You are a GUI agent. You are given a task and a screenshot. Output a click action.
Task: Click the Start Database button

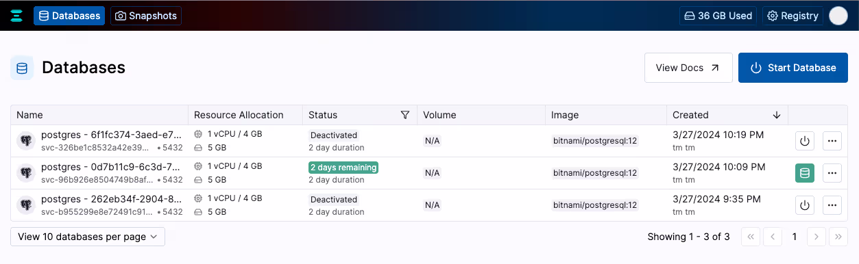[x=793, y=68]
